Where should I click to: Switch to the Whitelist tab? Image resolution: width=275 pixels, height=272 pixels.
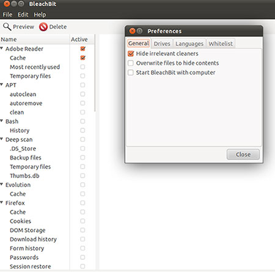pyautogui.click(x=221, y=43)
